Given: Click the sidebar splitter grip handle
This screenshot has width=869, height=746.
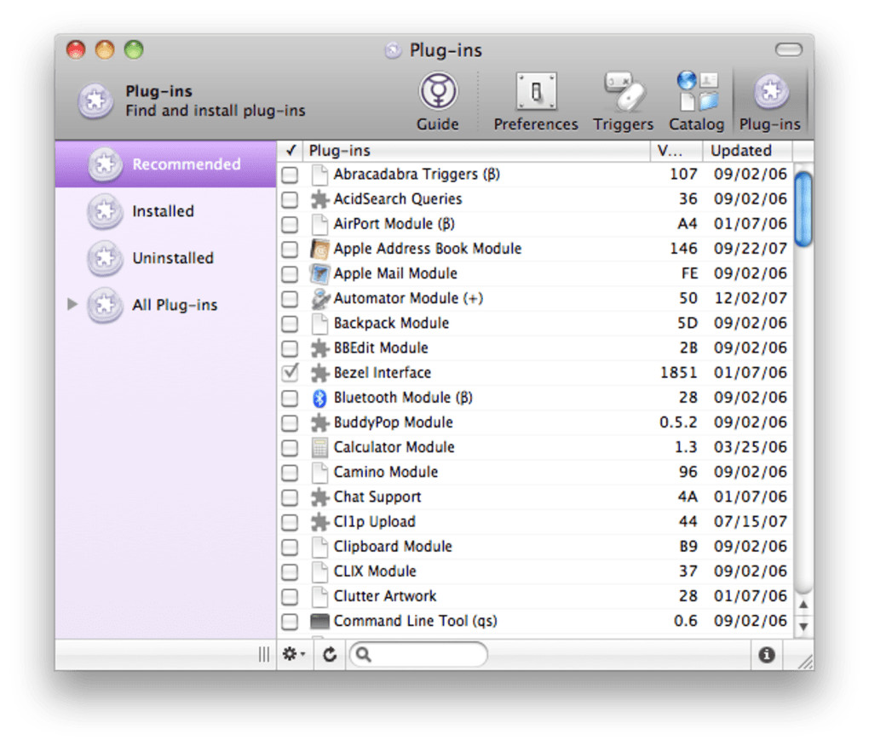Looking at the screenshot, I should (x=264, y=655).
